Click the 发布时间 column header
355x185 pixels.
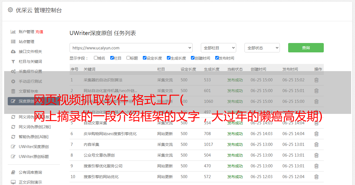pos(290,69)
